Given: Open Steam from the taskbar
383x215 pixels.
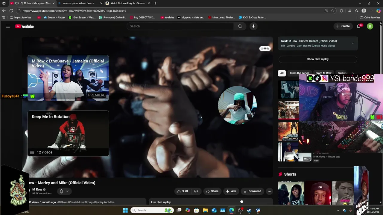Looking at the screenshot, I should click(x=249, y=210).
